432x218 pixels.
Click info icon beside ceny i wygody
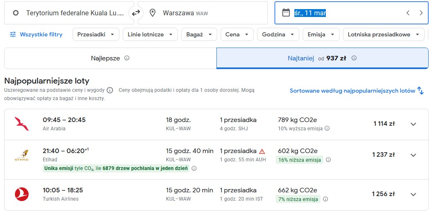109,90
